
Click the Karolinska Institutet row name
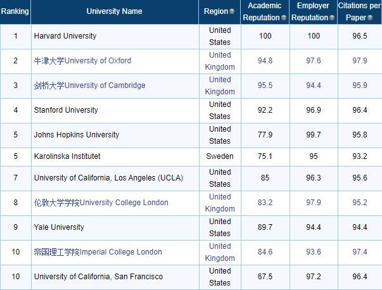[67, 156]
